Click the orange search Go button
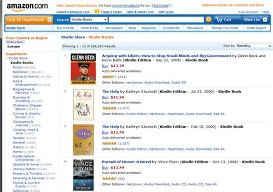 (208, 20)
